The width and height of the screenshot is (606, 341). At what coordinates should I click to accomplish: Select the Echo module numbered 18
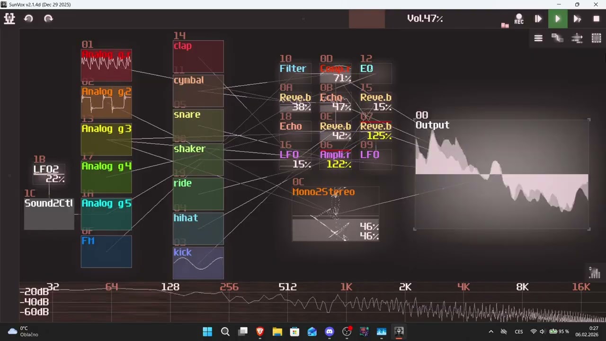pos(295,131)
